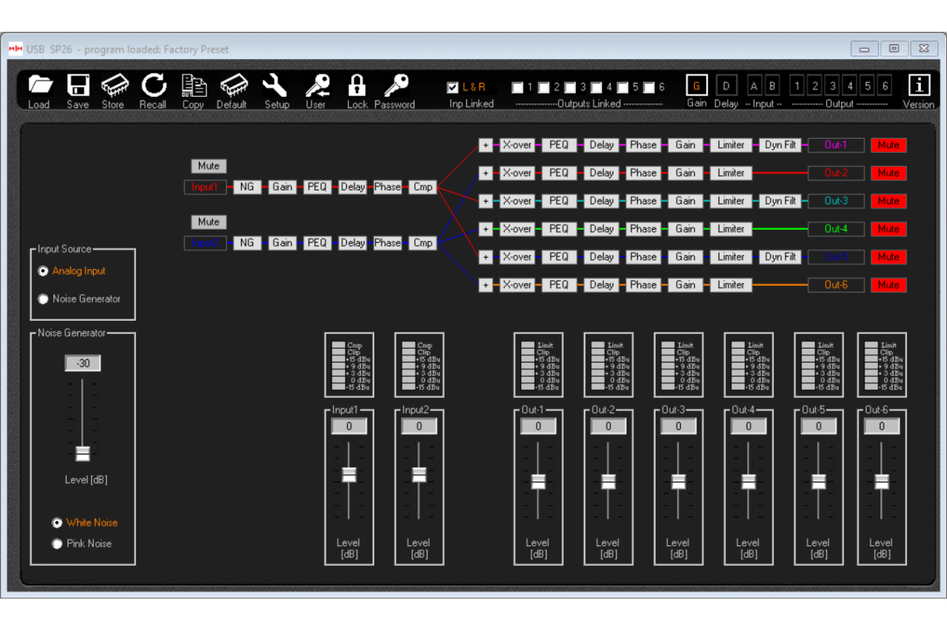The height and width of the screenshot is (631, 947).
Task: Select the Pink Noise radio button
Action: pos(57,544)
